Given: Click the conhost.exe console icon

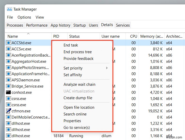Looking at the screenshot, I should tap(8, 92).
